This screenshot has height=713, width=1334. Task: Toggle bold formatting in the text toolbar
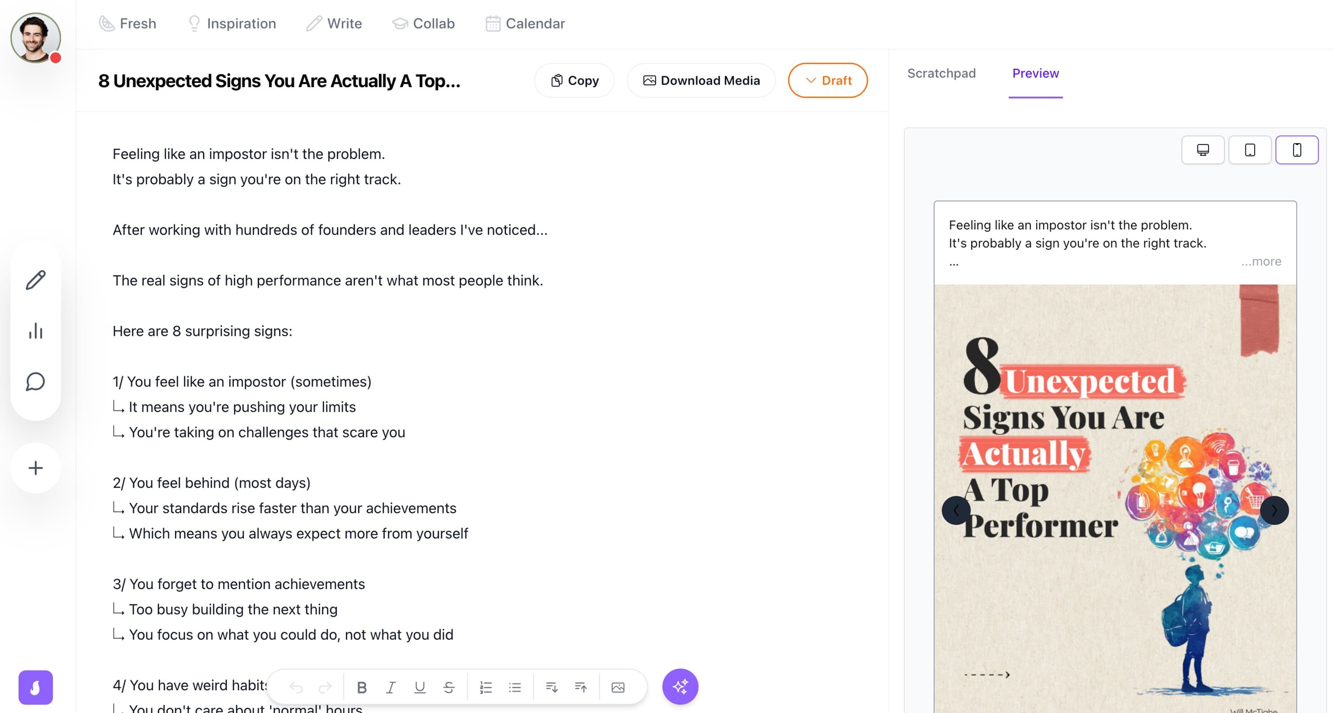(362, 686)
